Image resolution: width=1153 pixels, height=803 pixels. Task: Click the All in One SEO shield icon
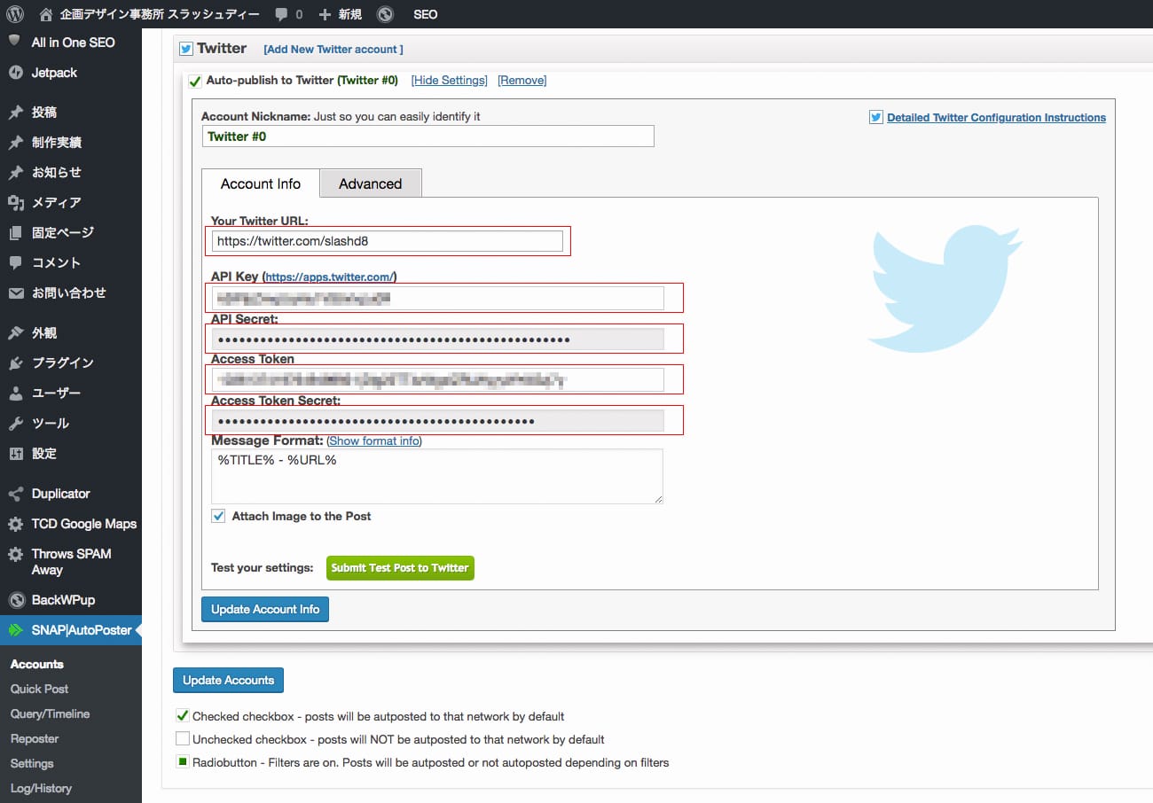[15, 42]
